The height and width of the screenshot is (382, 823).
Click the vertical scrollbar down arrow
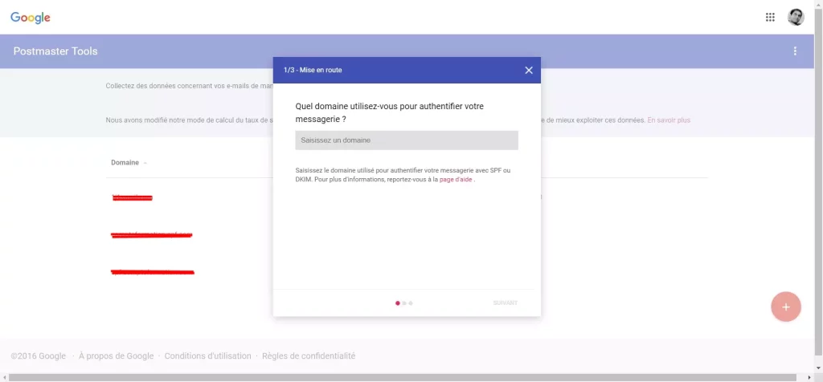[818, 368]
